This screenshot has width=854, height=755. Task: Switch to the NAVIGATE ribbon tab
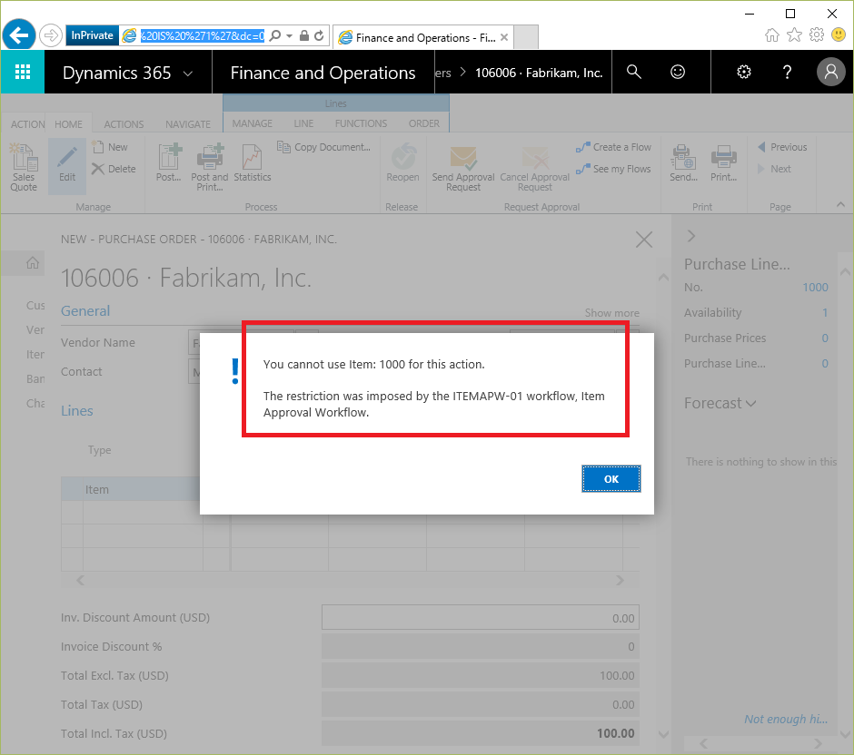click(x=188, y=124)
